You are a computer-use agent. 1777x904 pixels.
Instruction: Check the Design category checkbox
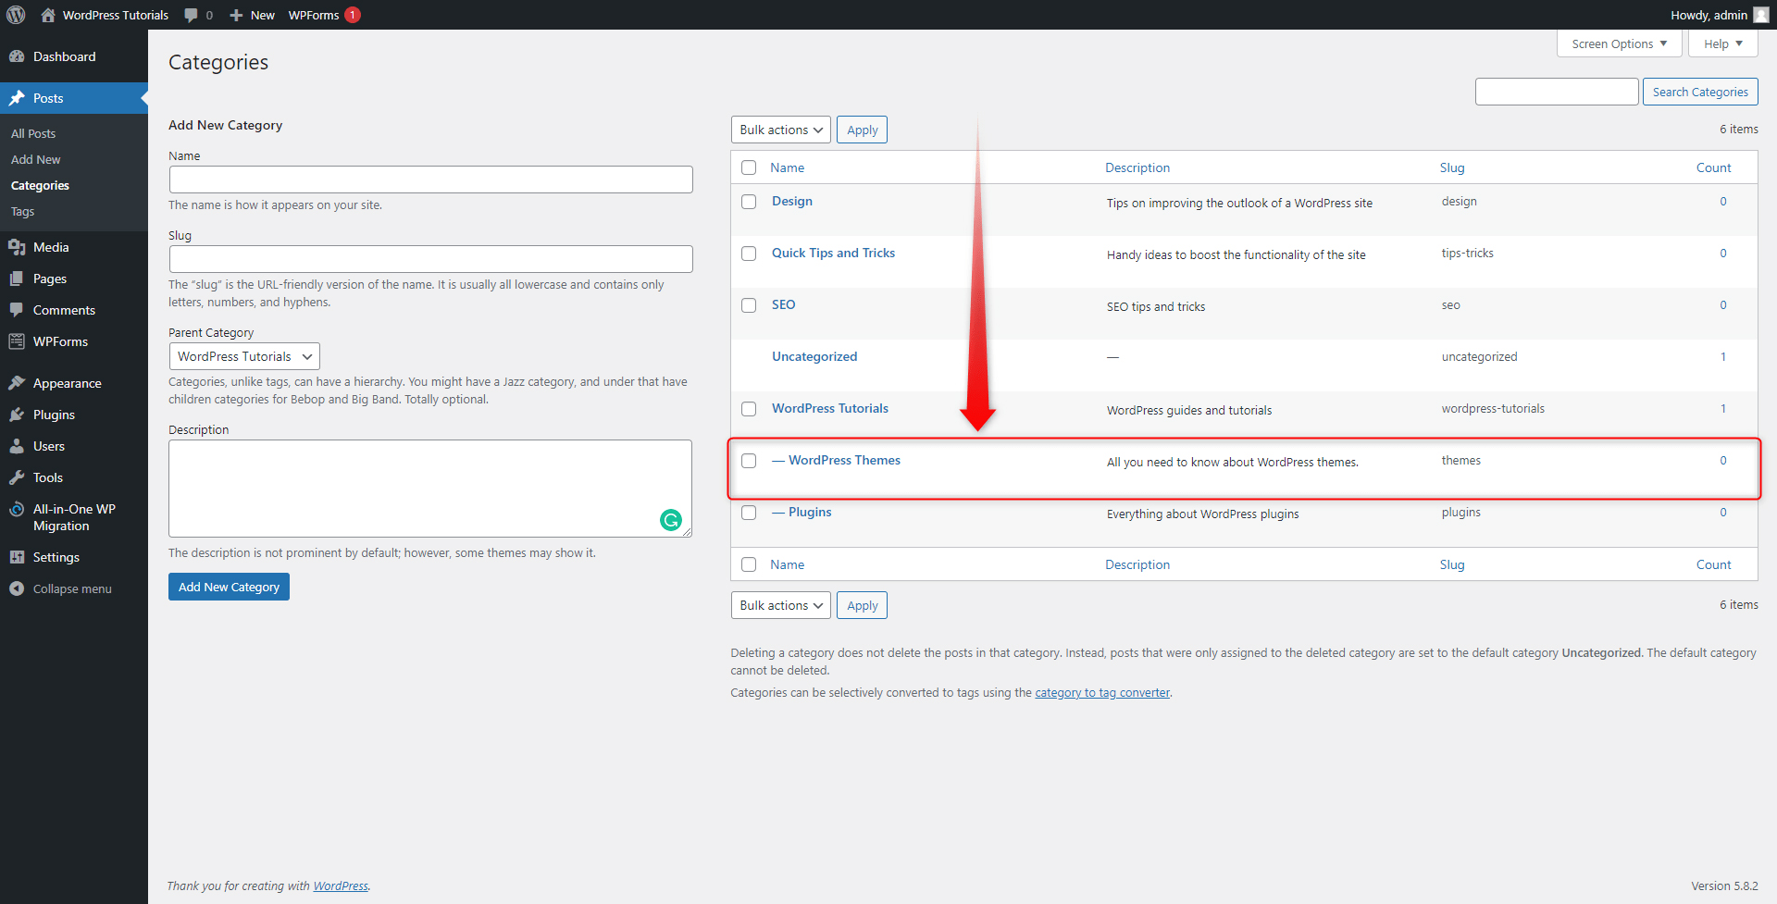(x=749, y=202)
